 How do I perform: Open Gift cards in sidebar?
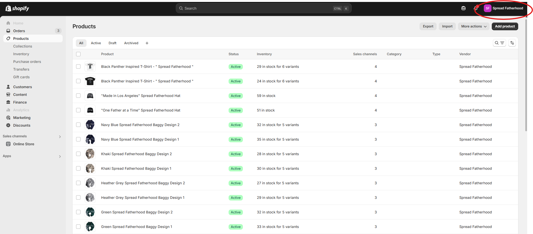21,77
